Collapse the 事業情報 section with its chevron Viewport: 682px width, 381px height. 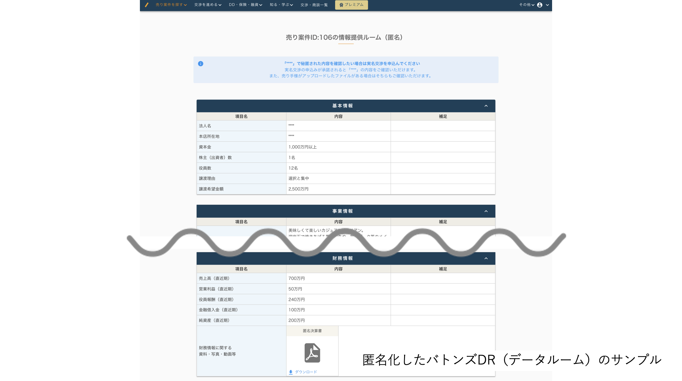pyautogui.click(x=486, y=211)
